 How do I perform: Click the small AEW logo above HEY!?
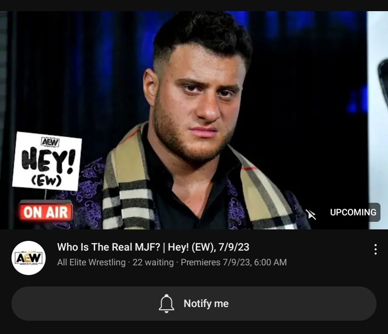coord(50,142)
